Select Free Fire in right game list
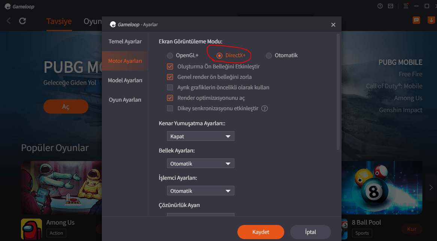 point(410,74)
